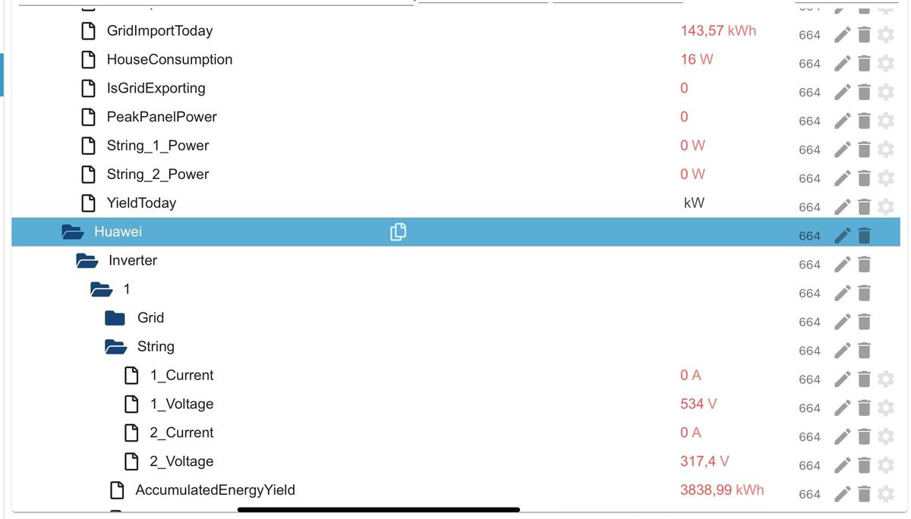911x519 pixels.
Task: Delete the HouseConsumption state
Action: pos(864,64)
